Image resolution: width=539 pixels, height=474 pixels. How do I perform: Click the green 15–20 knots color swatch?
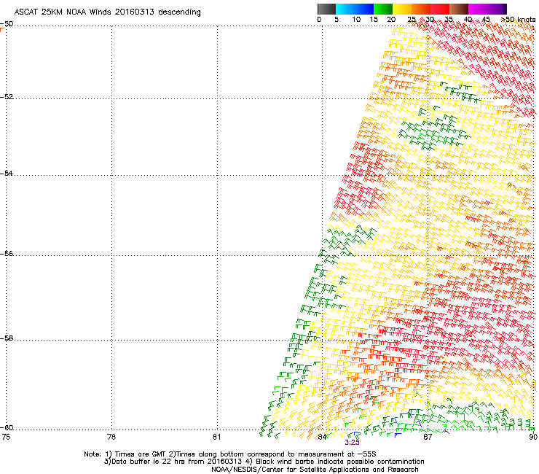coord(383,9)
